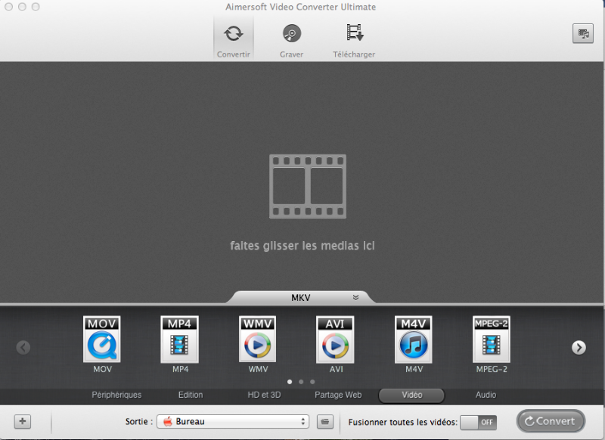
Task: Open the output folder icon button
Action: pos(325,422)
